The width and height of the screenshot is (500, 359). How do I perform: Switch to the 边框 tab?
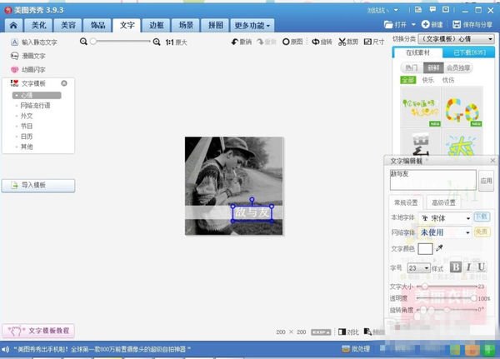[157, 25]
